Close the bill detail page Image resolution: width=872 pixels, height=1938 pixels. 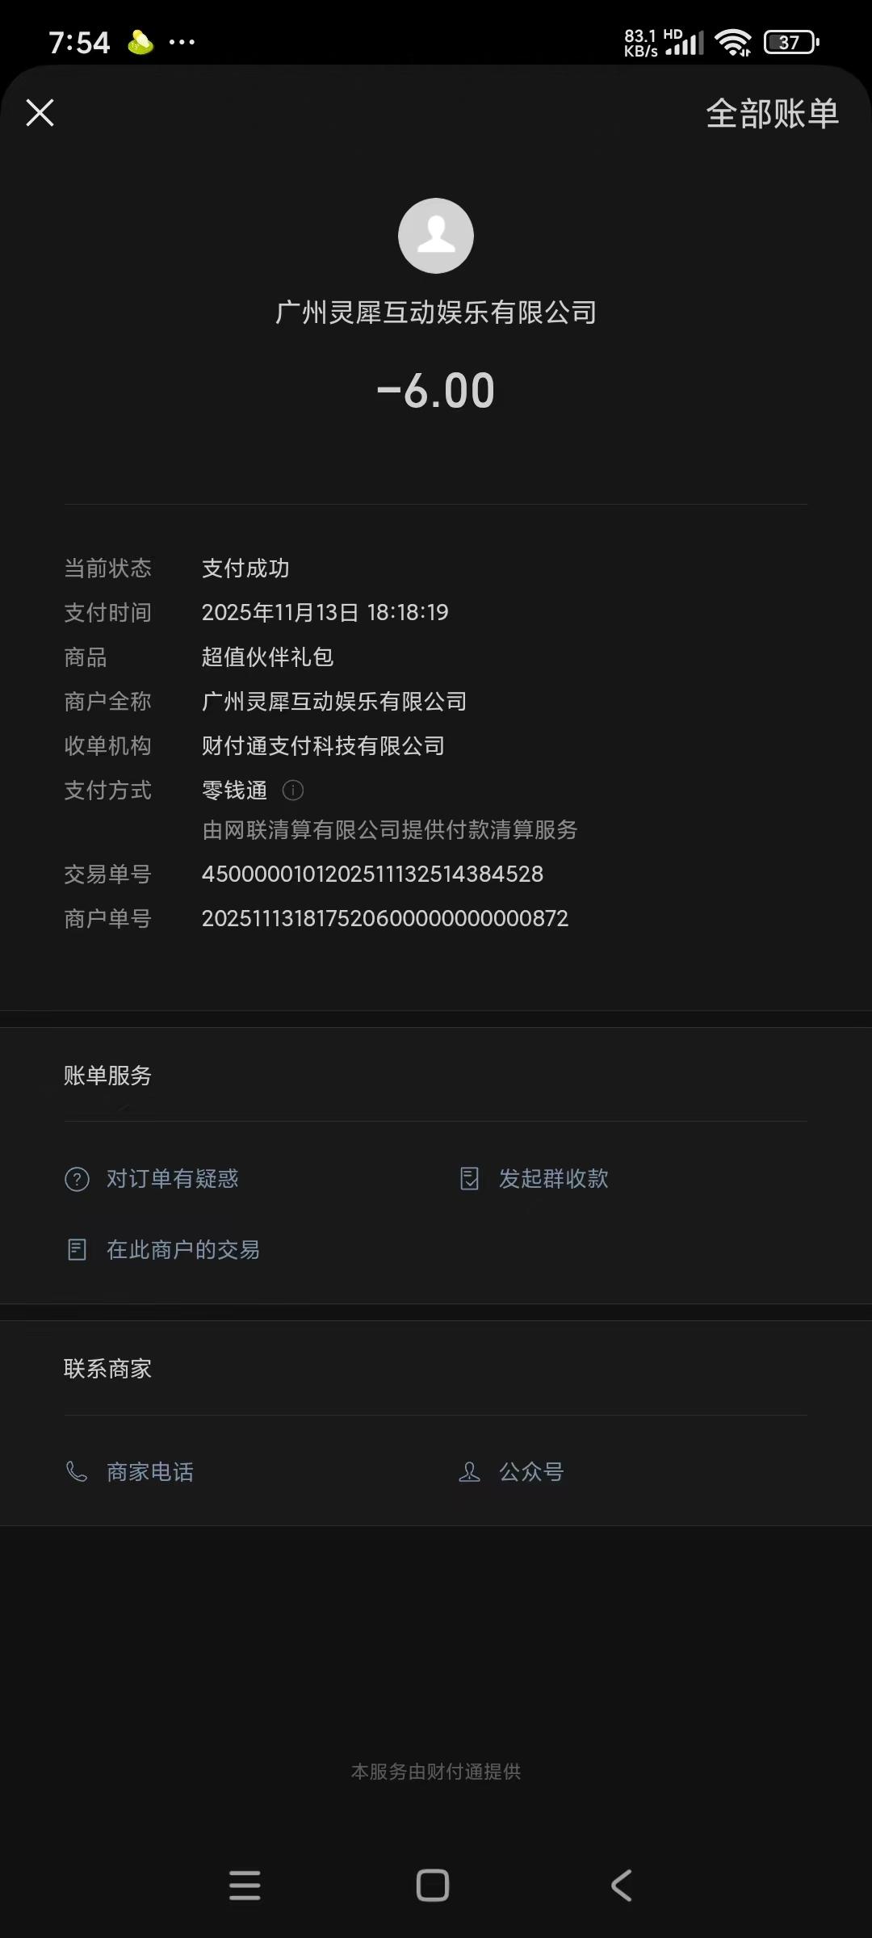pos(40,113)
